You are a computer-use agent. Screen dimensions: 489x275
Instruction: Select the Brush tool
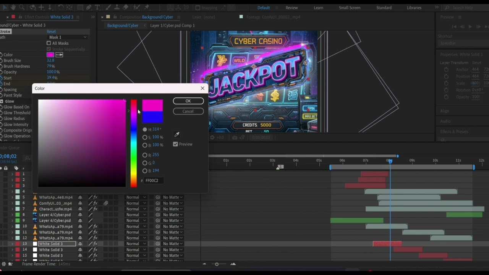click(x=108, y=7)
